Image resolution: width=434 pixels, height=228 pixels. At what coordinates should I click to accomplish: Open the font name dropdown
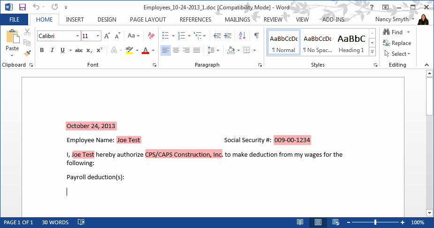coord(77,36)
